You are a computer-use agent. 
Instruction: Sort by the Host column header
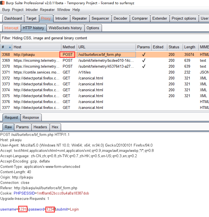tap(37, 47)
